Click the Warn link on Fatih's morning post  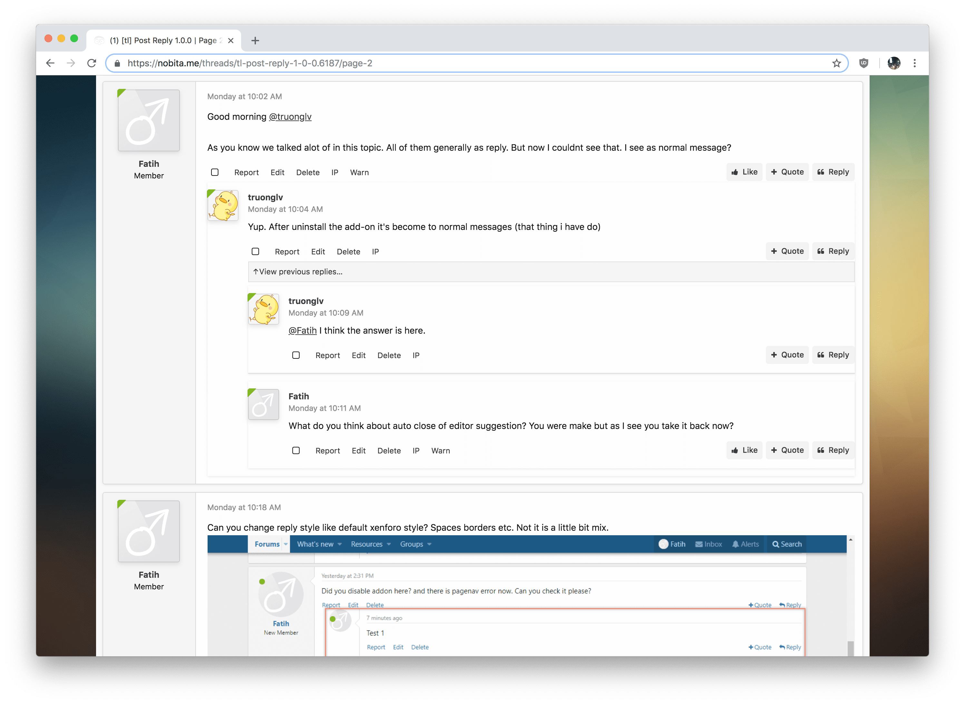[x=359, y=172]
